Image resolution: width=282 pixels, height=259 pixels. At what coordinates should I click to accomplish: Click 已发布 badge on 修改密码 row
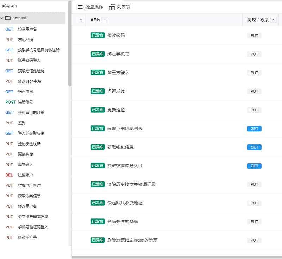tap(98, 35)
